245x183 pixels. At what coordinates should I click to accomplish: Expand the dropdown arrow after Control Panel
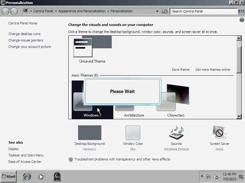(x=56, y=11)
